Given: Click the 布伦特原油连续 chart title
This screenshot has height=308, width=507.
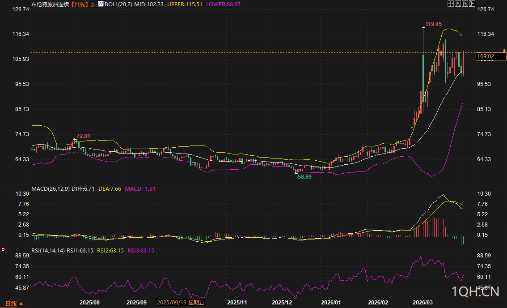Looking at the screenshot, I should click(x=51, y=4).
